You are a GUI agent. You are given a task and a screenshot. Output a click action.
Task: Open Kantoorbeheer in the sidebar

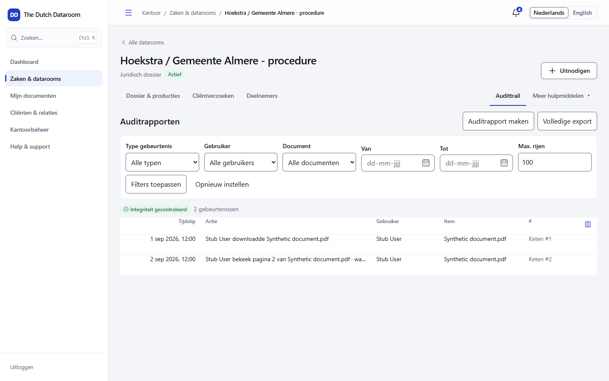point(54,130)
